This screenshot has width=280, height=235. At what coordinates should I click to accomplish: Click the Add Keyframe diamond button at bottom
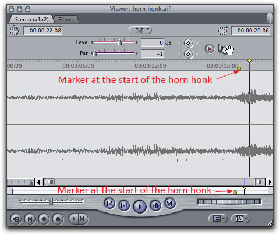coord(44,219)
